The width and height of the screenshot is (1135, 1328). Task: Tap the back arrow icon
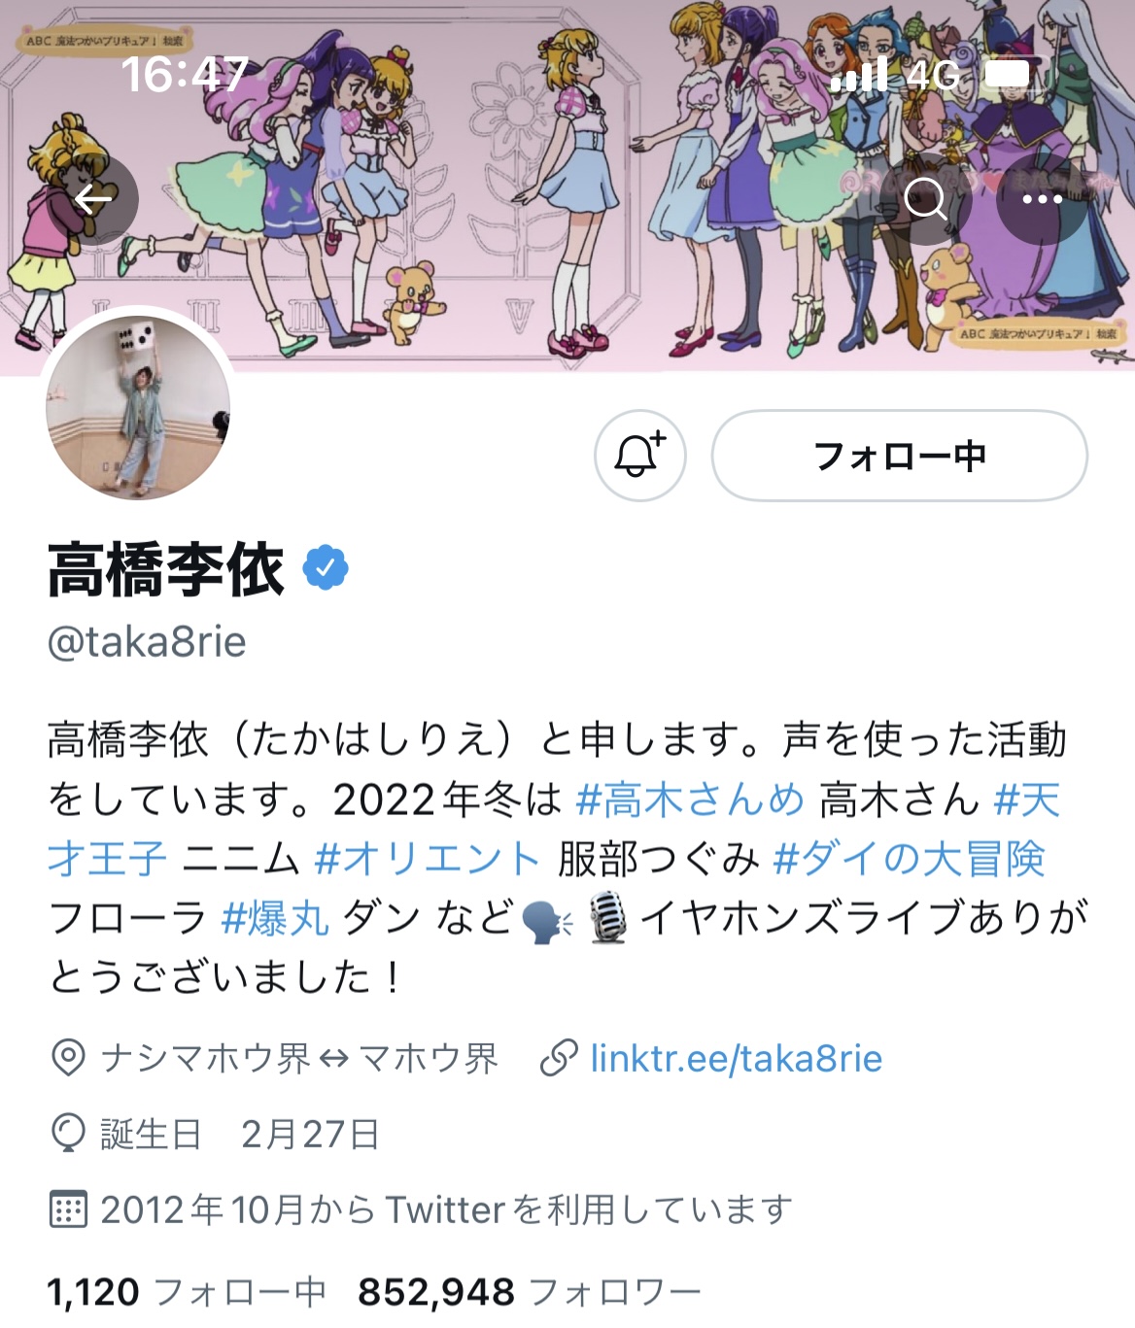pyautogui.click(x=93, y=199)
